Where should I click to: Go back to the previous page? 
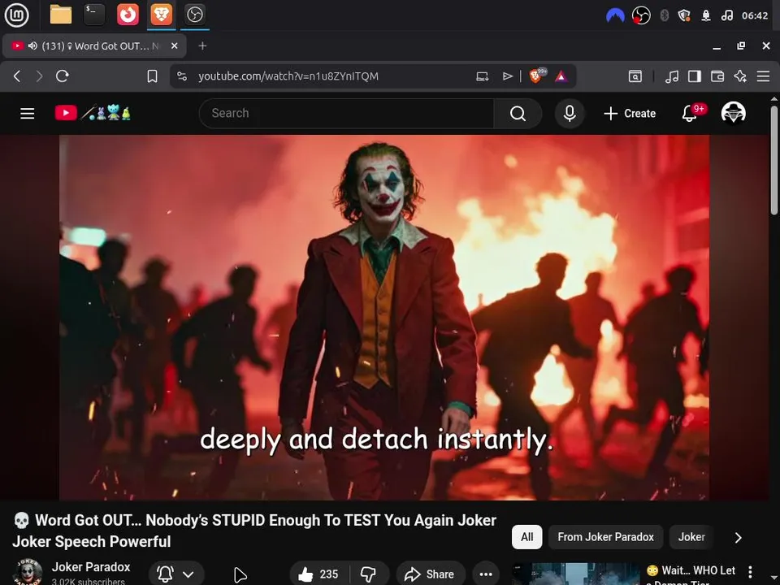click(x=17, y=76)
